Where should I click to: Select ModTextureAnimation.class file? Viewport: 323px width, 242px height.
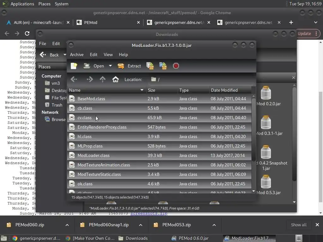[x=159, y=165]
